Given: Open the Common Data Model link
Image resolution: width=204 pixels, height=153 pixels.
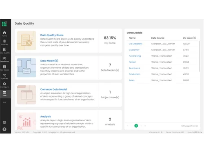Looking at the screenshot, I should 53,89.
